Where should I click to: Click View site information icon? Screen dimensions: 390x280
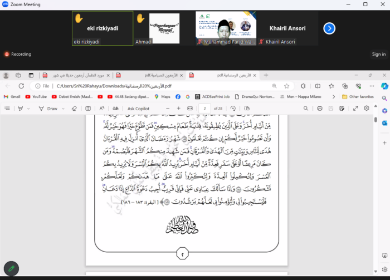click(x=37, y=86)
